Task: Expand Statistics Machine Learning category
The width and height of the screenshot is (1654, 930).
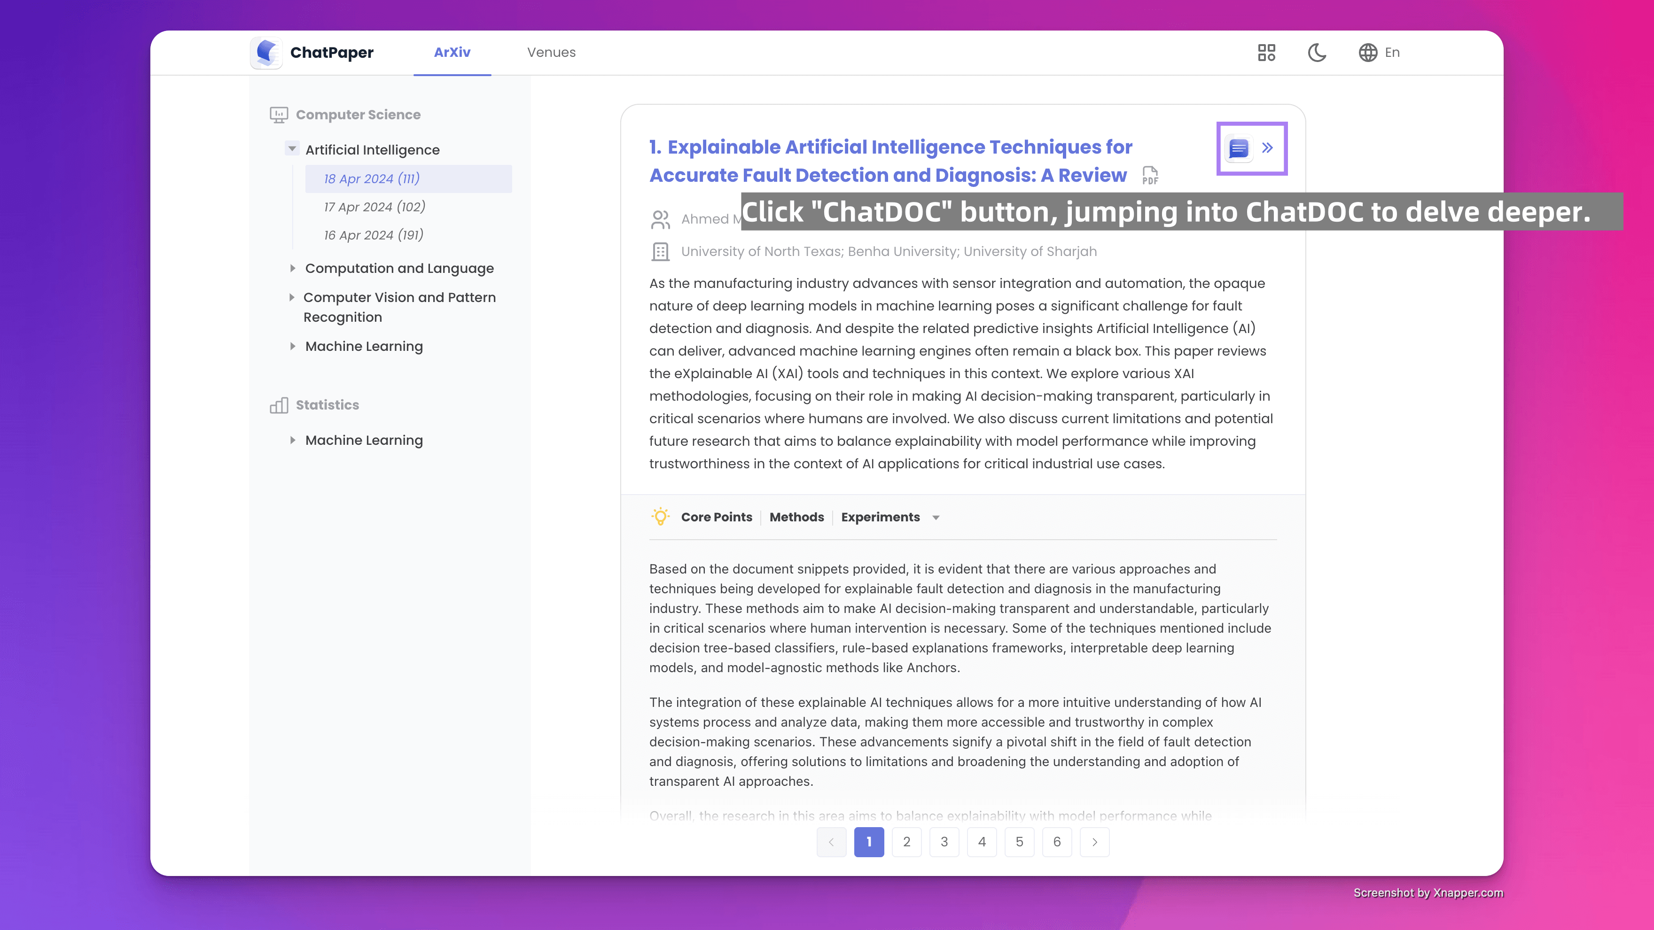Action: (292, 440)
